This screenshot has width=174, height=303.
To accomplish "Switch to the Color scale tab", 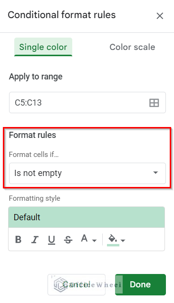I will pos(132,47).
